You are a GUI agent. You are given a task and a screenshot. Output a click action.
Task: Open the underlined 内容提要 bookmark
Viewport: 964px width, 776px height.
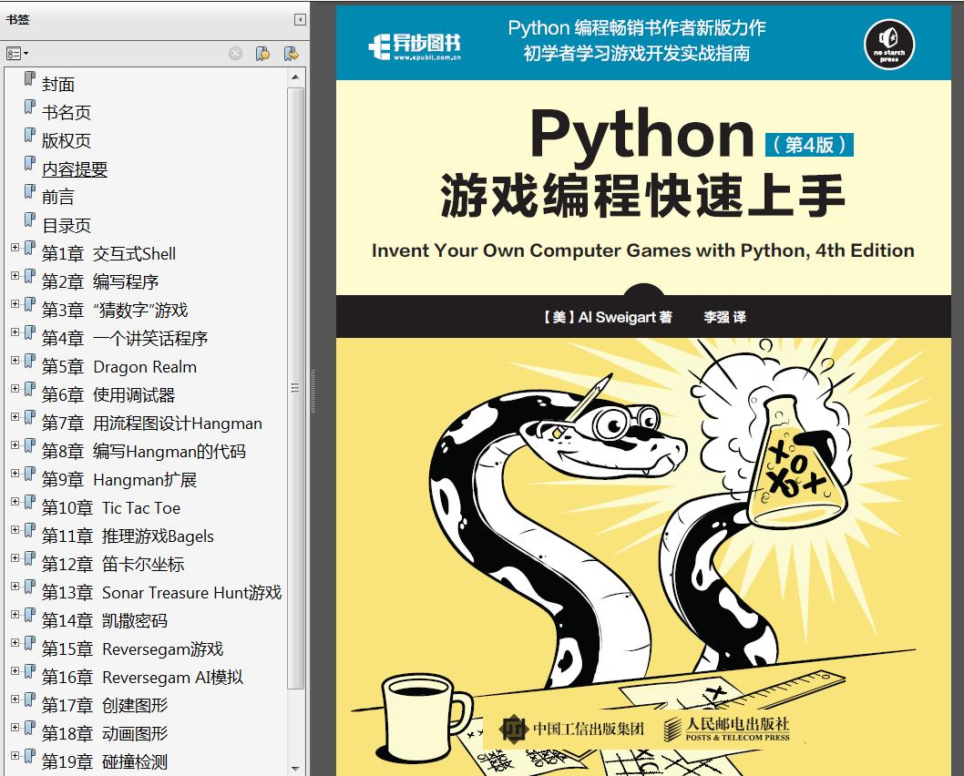point(75,169)
